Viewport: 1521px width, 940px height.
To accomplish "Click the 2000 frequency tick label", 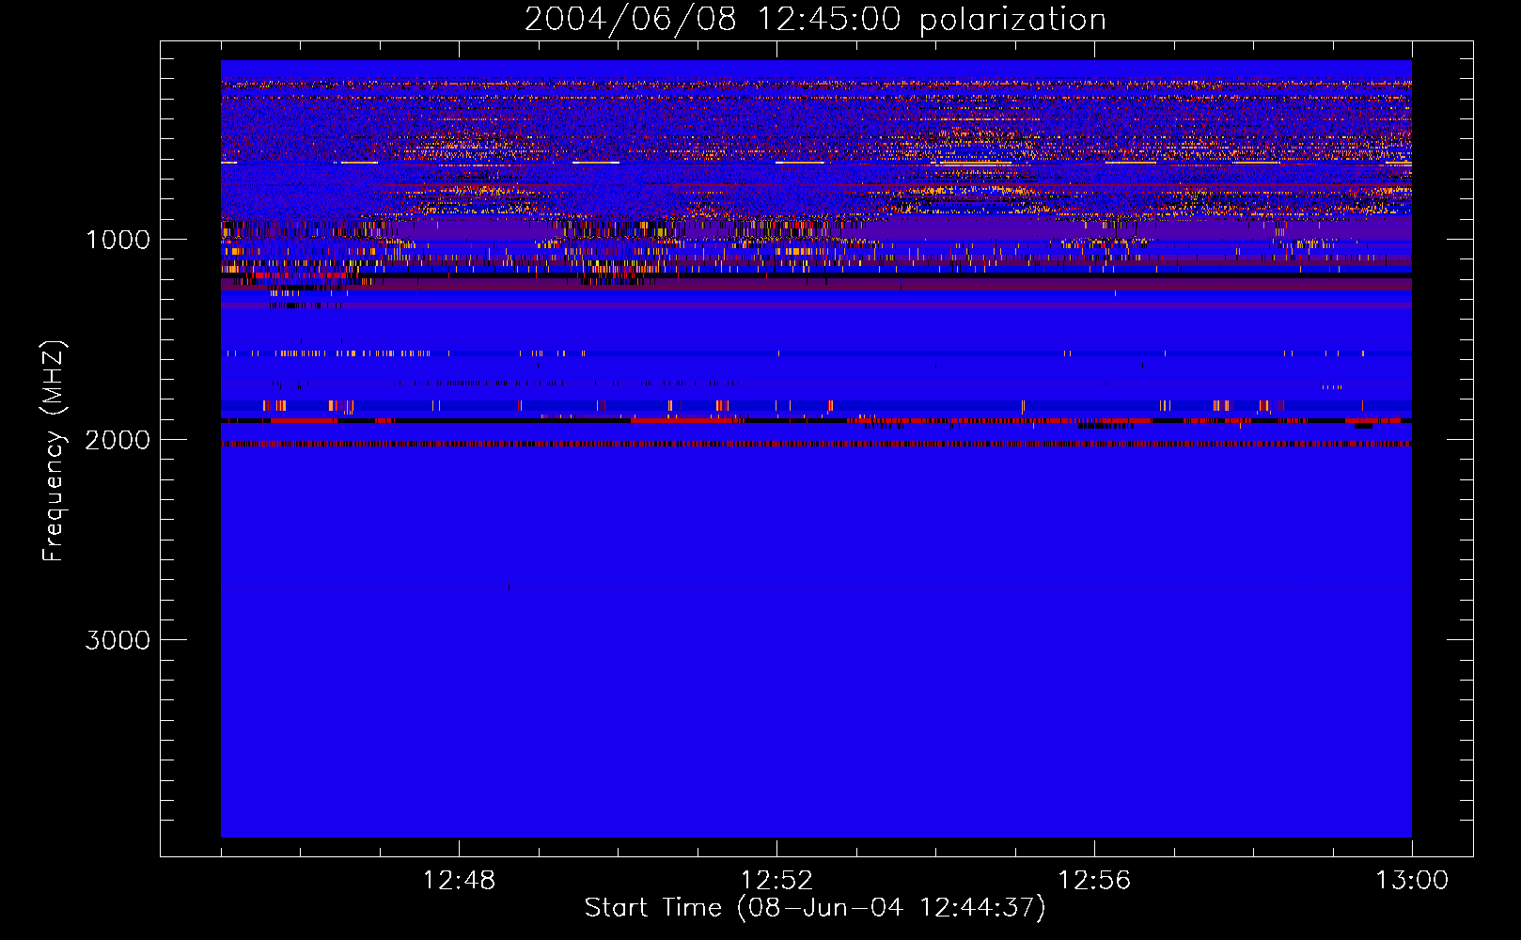I will pyautogui.click(x=118, y=440).
